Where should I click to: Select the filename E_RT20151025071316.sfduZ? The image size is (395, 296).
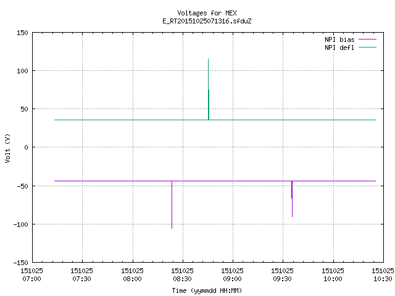[207, 21]
